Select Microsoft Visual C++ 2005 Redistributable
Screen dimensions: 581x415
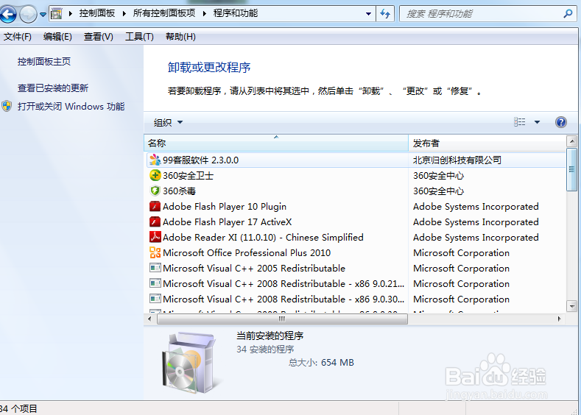[x=254, y=269]
